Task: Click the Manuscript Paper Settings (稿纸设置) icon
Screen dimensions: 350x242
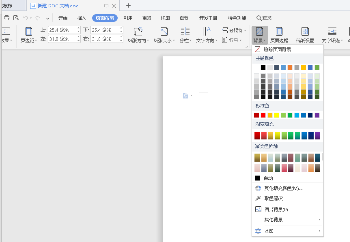Action: pyautogui.click(x=305, y=31)
